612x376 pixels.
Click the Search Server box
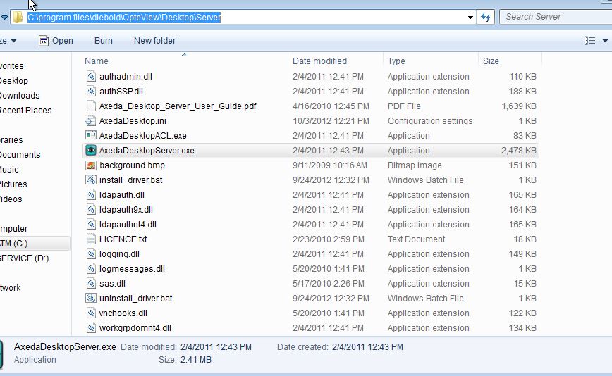[556, 17]
